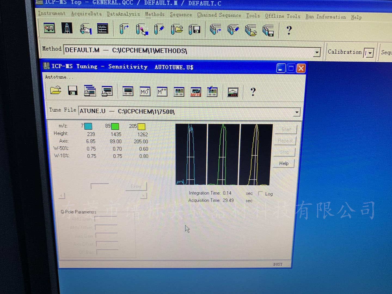Click the torch instrument icon in main toolbar
Image resolution: width=392 pixels, height=294 pixels.
coord(67,28)
